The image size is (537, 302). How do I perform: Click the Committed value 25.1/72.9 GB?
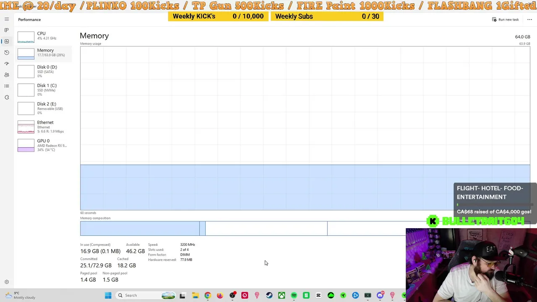point(96,266)
